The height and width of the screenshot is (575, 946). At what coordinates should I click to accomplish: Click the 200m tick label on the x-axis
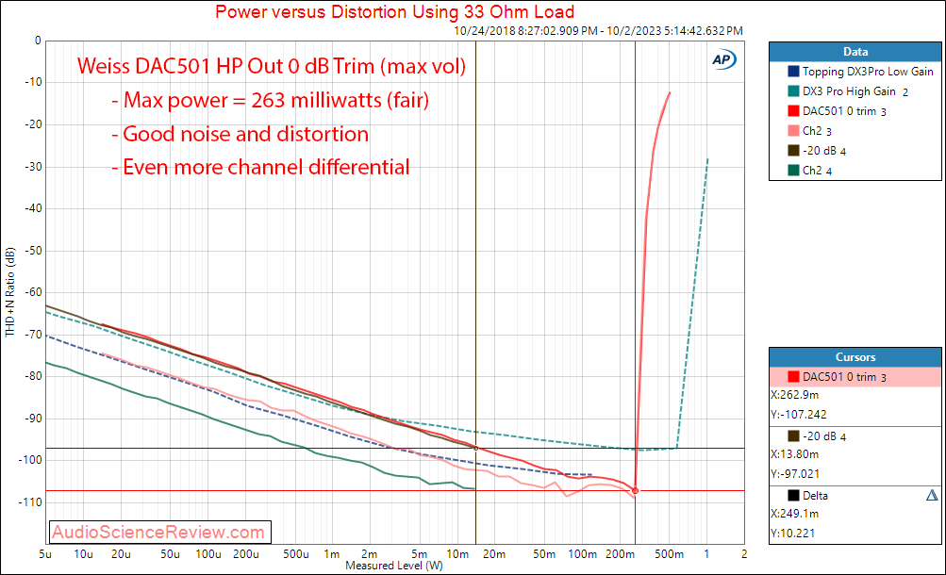click(620, 554)
